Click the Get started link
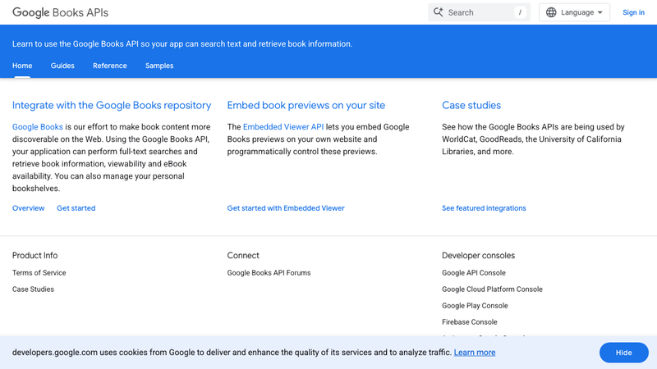 (x=76, y=208)
